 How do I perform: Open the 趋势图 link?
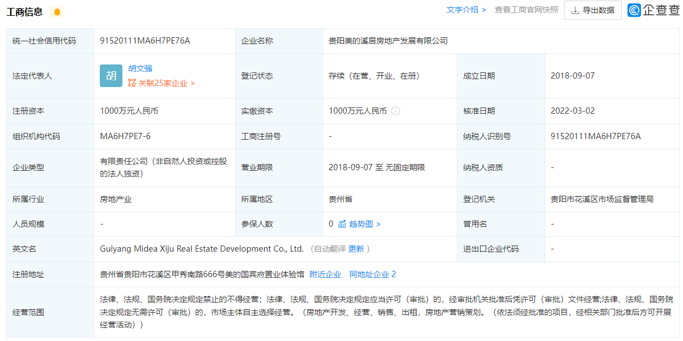[365, 224]
